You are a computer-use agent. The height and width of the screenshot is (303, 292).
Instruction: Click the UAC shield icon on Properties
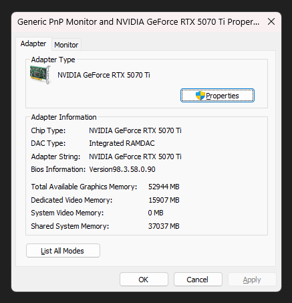200,96
